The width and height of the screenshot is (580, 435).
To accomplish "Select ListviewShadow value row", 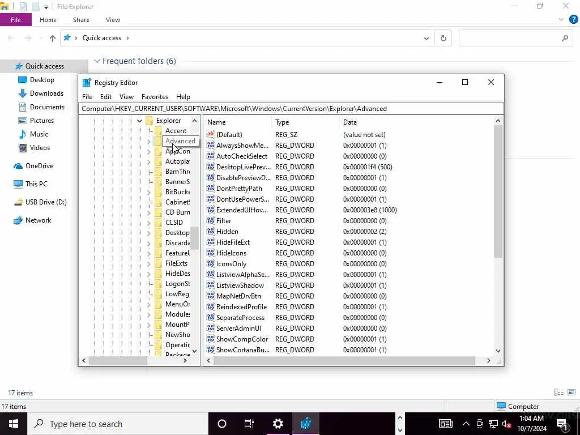I will coord(349,285).
